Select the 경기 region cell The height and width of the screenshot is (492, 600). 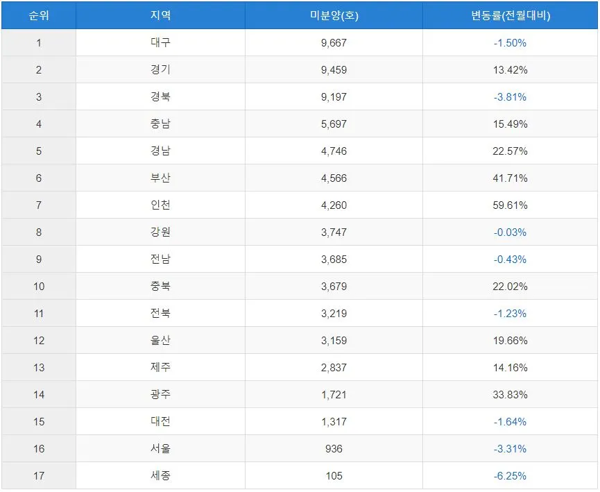pyautogui.click(x=160, y=69)
